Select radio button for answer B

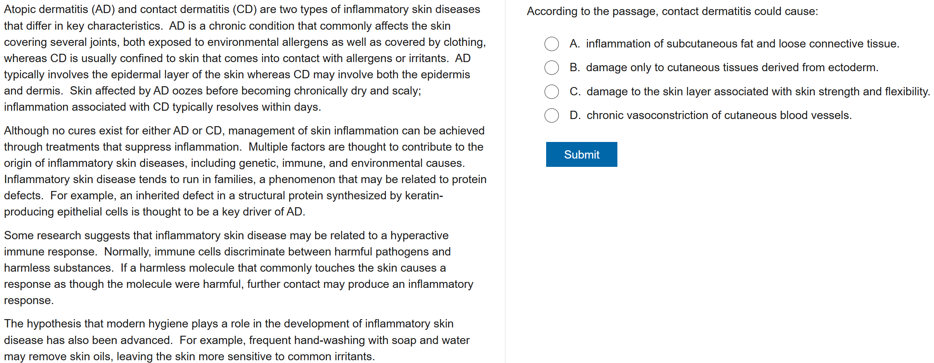(551, 68)
